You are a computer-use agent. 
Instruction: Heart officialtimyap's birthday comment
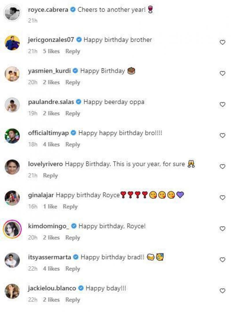coord(222,135)
